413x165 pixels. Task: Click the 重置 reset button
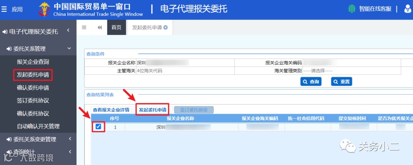tap(341, 82)
